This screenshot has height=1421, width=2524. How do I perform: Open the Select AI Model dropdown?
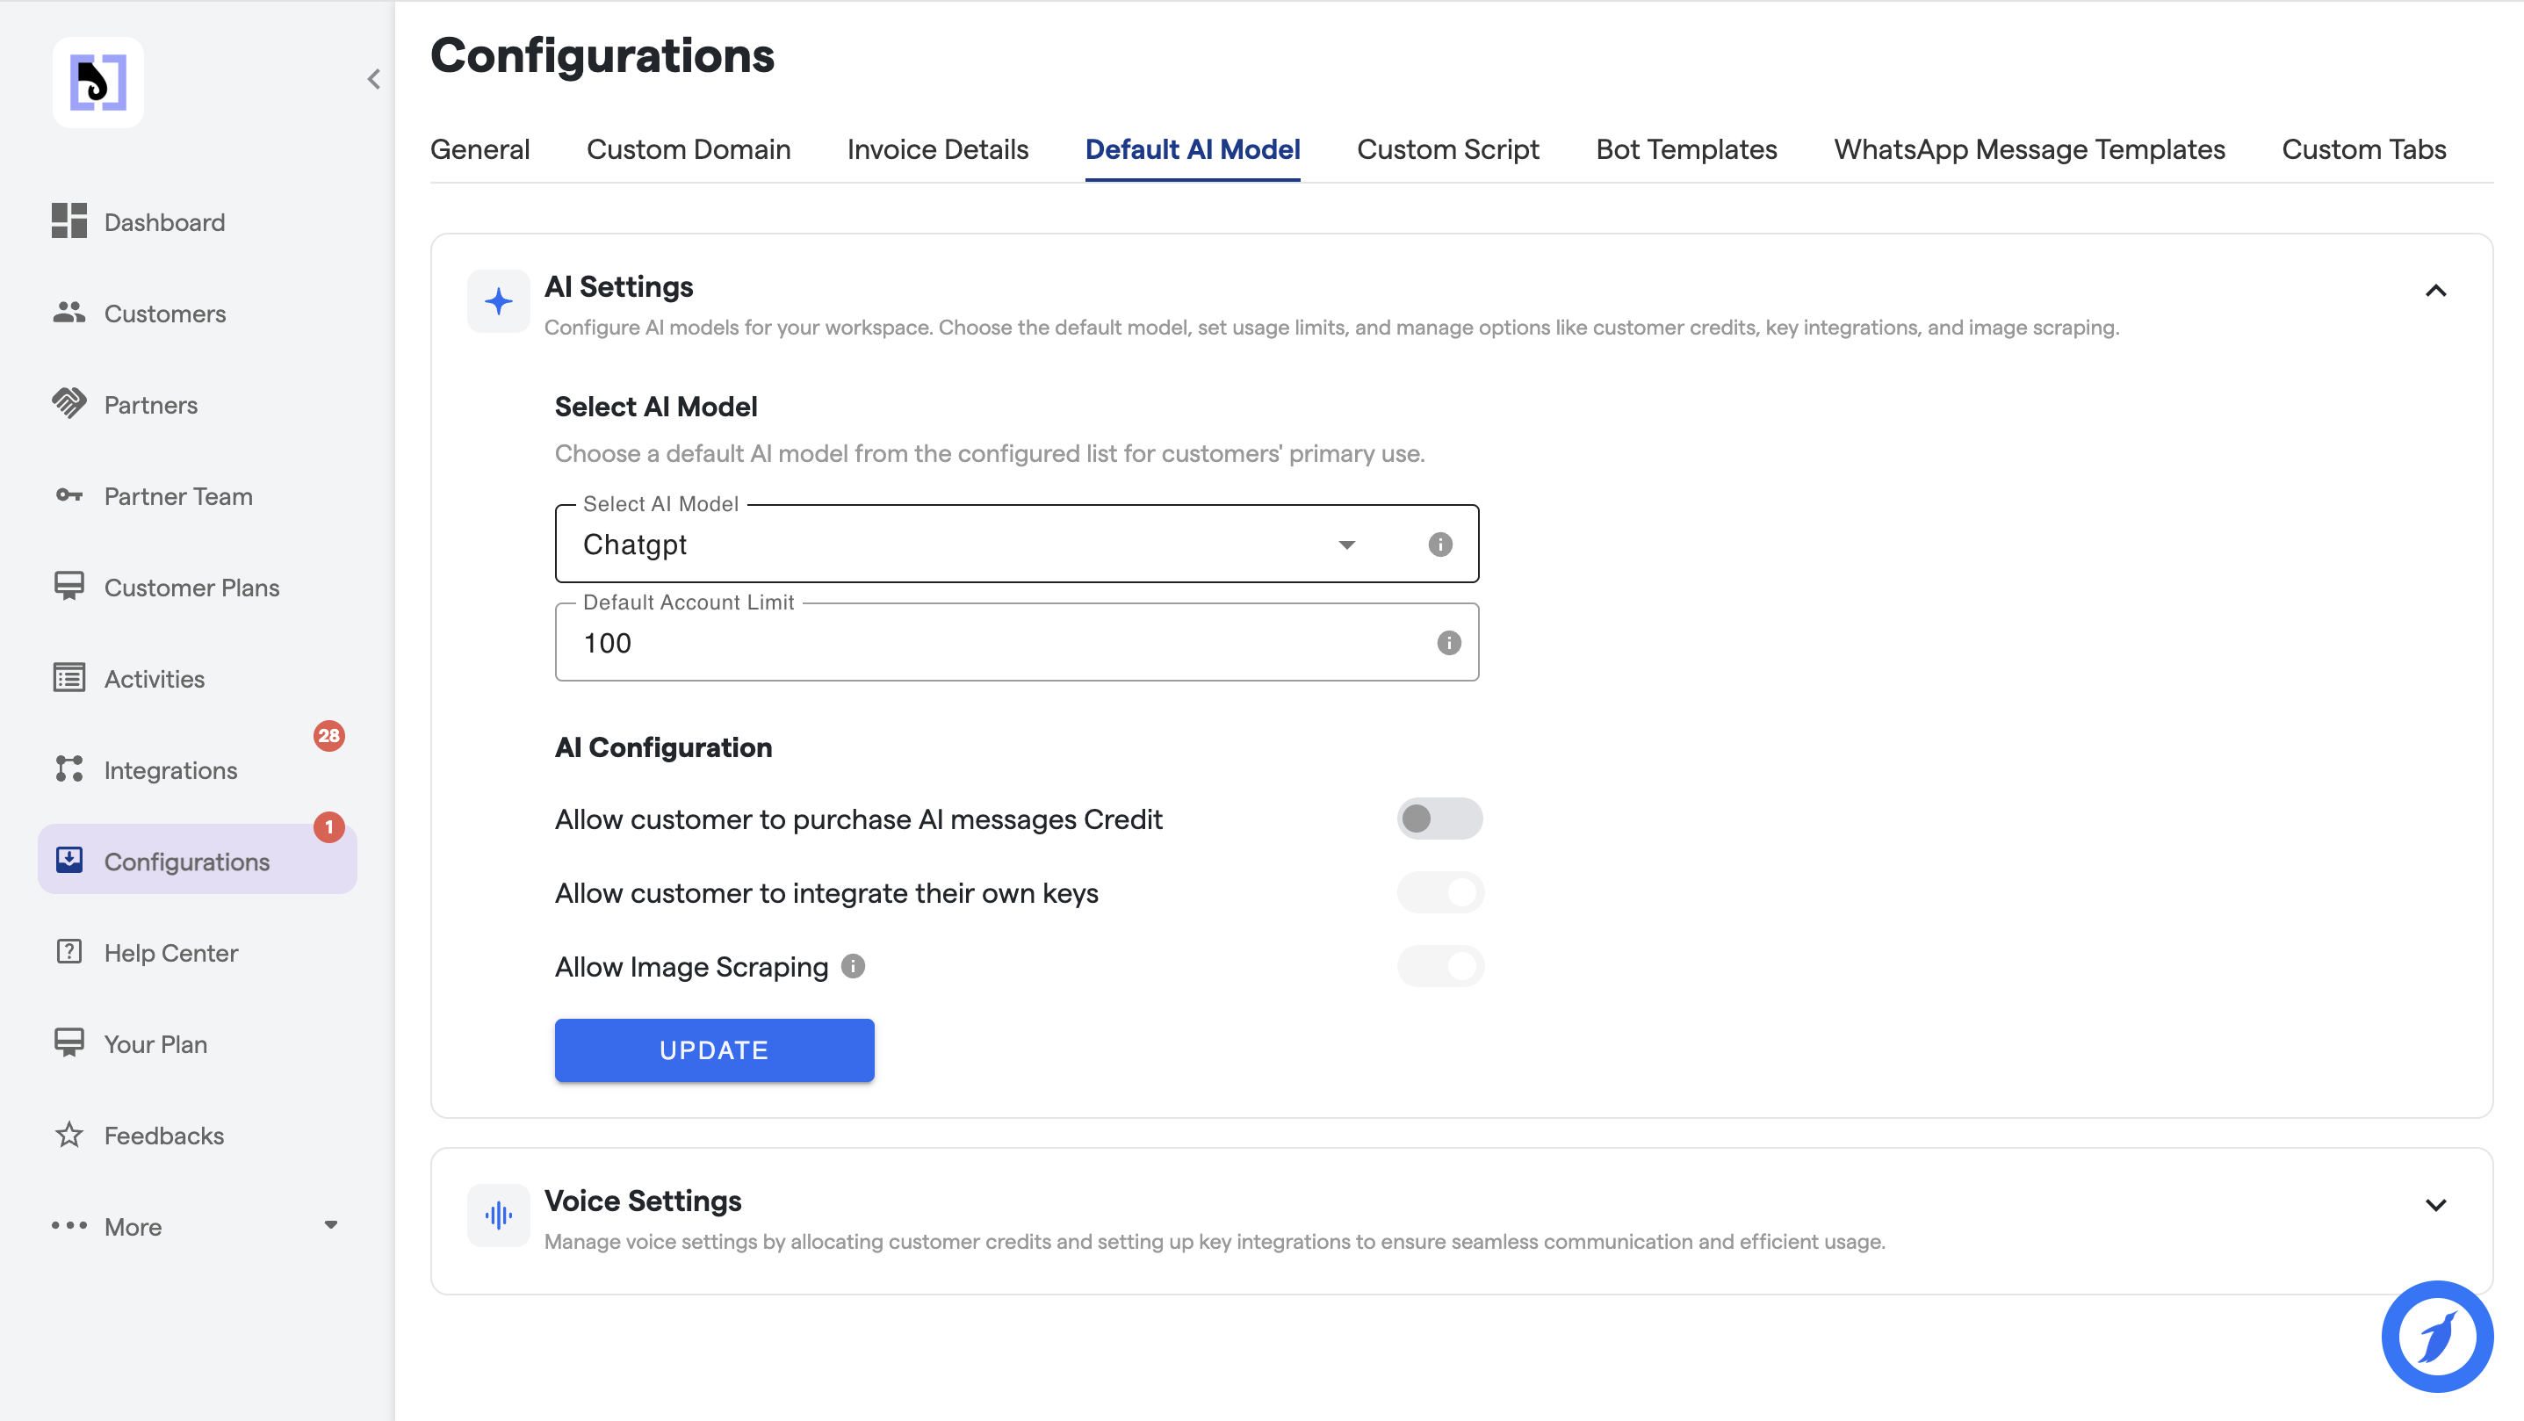click(1346, 545)
